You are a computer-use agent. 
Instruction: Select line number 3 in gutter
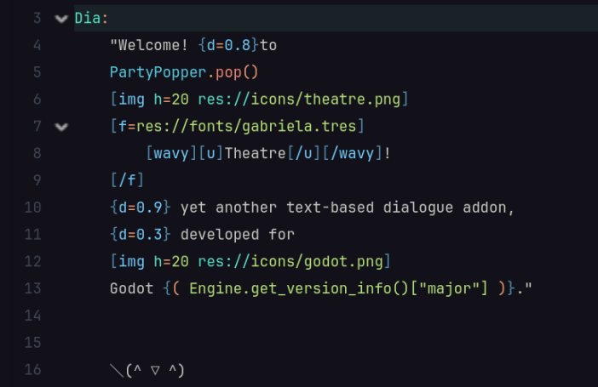pyautogui.click(x=37, y=18)
